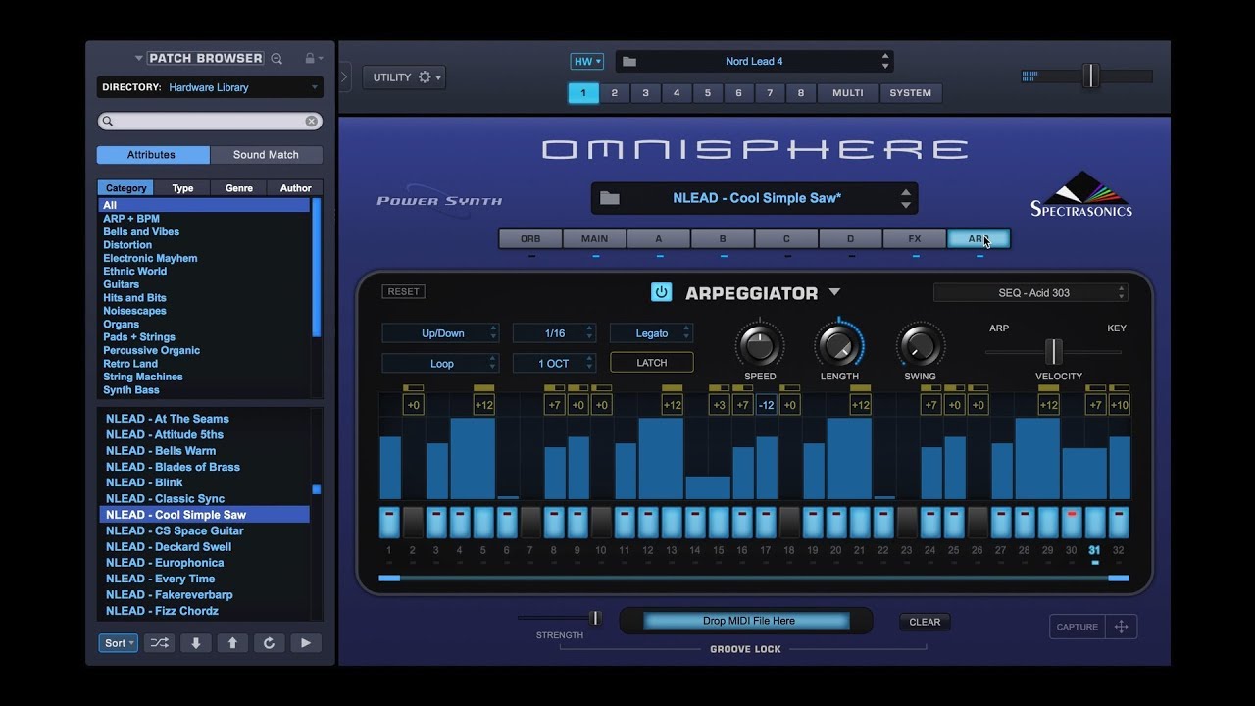Click the Groove Lock CLEAR button
This screenshot has height=706, width=1255.
point(925,622)
